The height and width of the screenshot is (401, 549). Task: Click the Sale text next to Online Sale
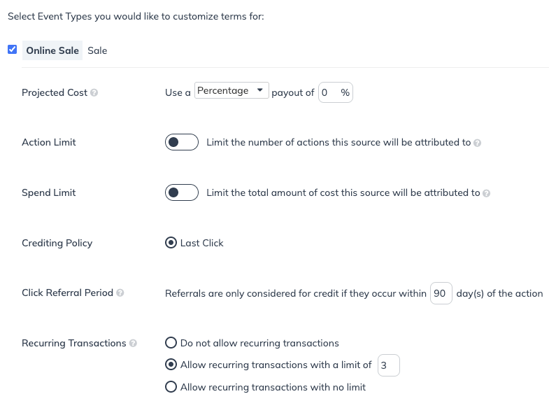97,50
